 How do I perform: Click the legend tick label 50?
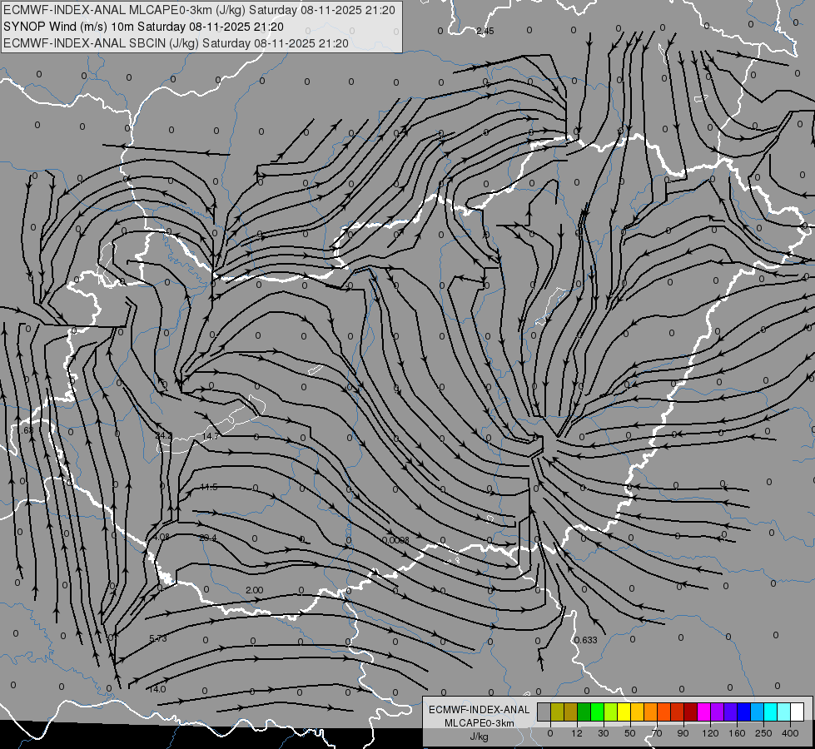tap(630, 733)
